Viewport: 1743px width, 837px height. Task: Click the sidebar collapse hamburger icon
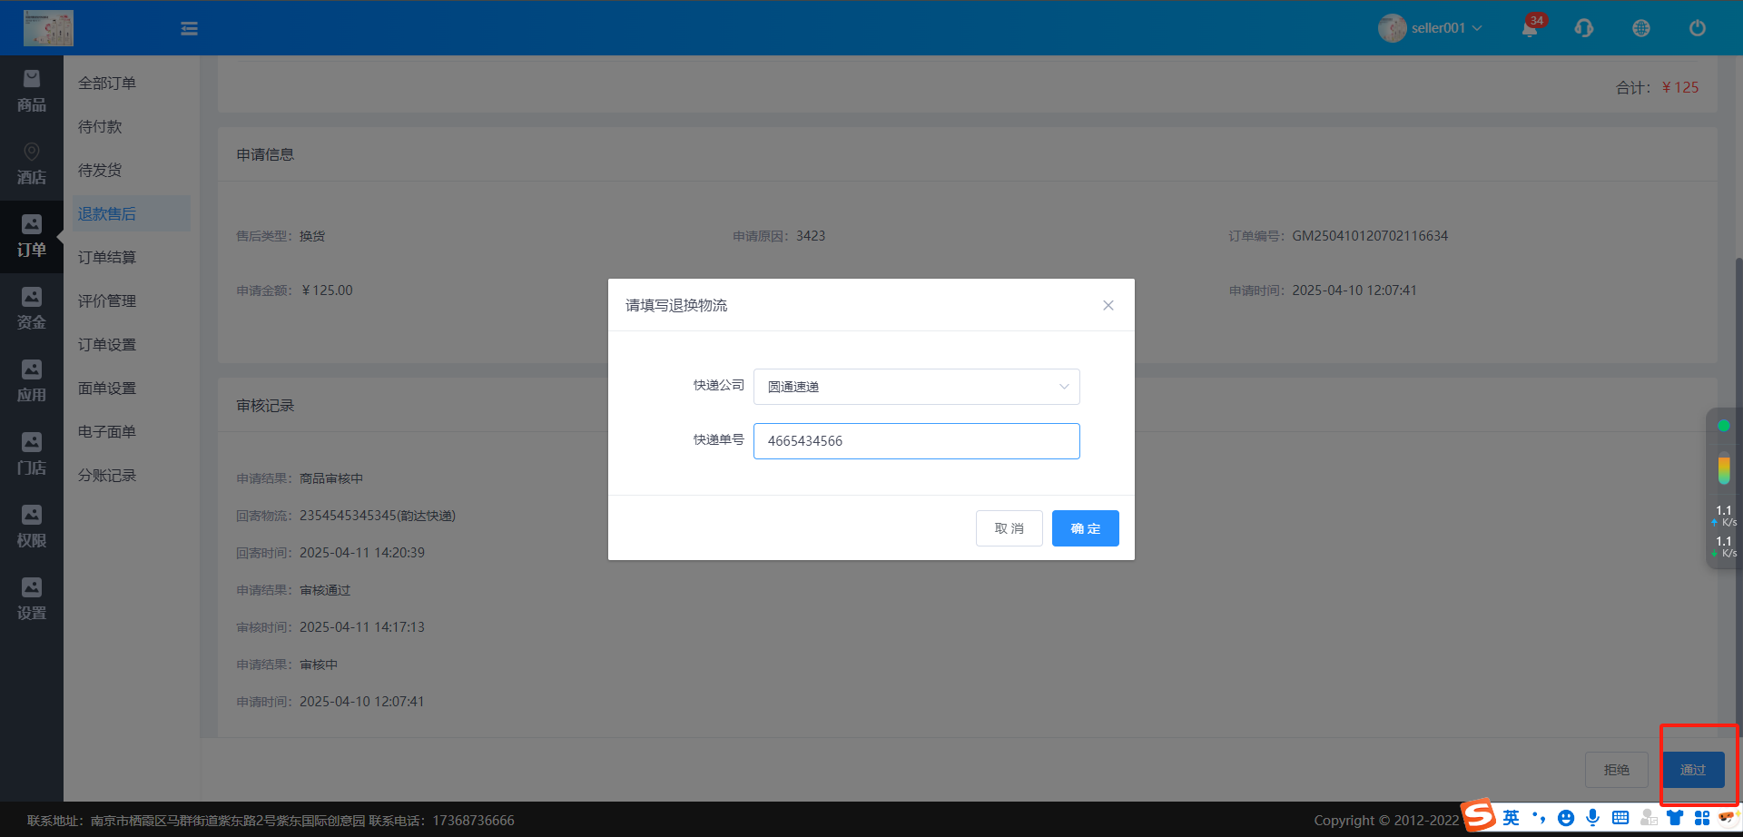click(189, 29)
